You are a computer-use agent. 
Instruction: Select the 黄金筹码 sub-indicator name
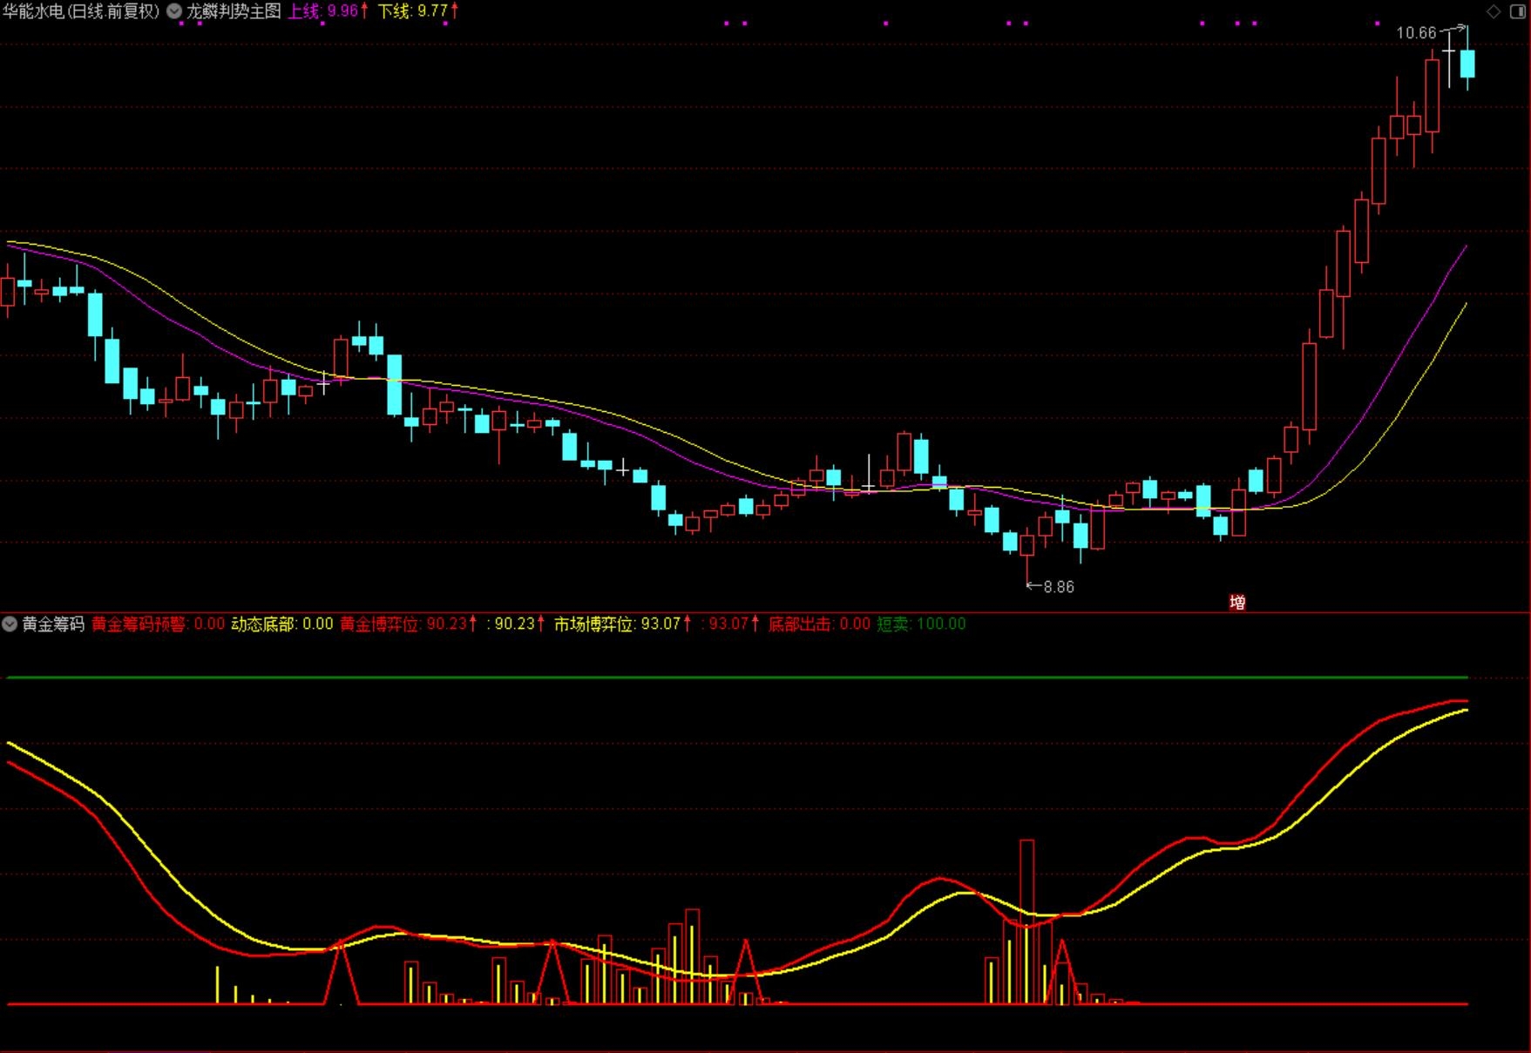click(x=53, y=624)
